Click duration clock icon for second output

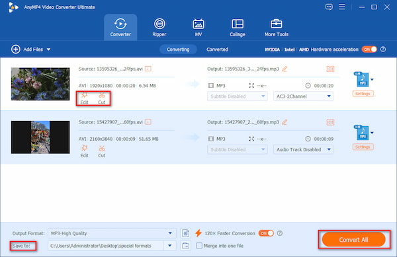(308, 139)
